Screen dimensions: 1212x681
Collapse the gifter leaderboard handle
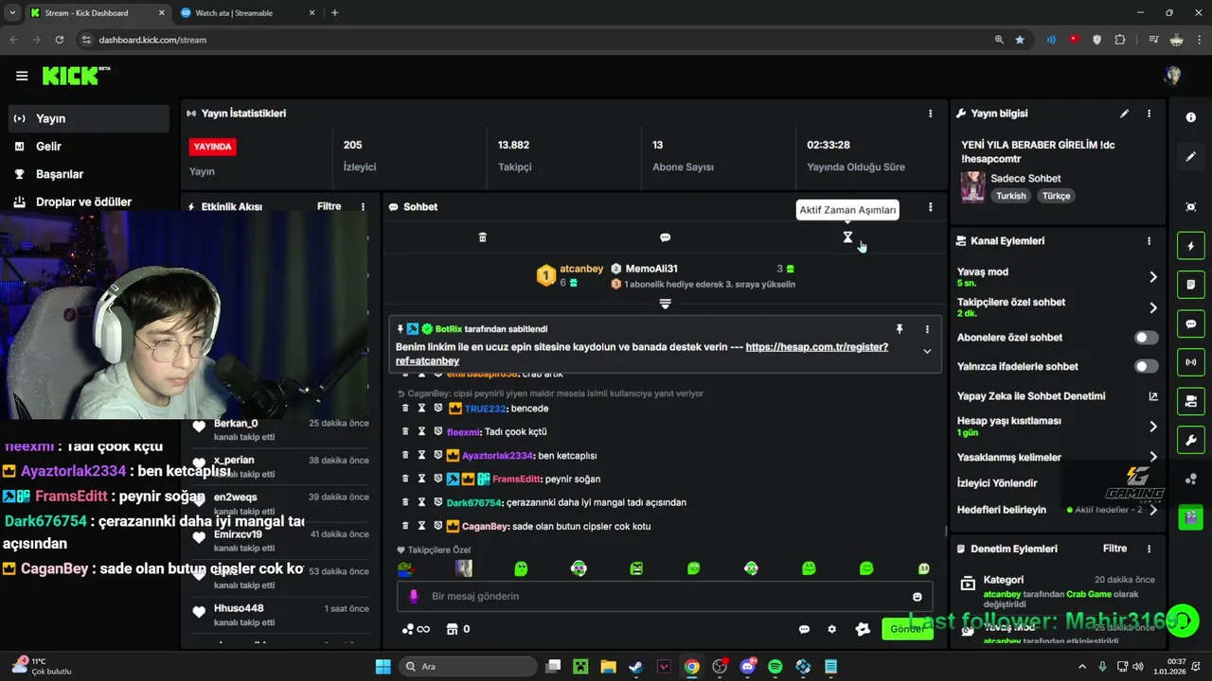(665, 304)
